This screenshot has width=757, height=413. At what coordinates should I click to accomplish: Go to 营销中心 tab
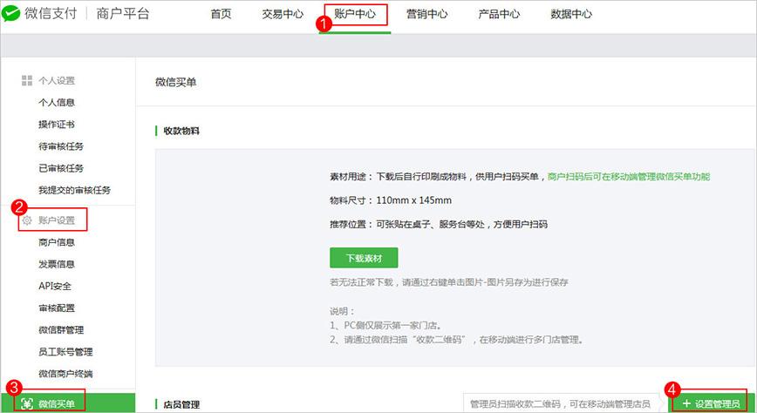(427, 14)
